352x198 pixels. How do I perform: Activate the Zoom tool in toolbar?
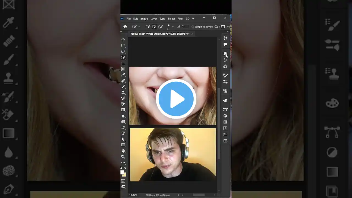(x=123, y=156)
